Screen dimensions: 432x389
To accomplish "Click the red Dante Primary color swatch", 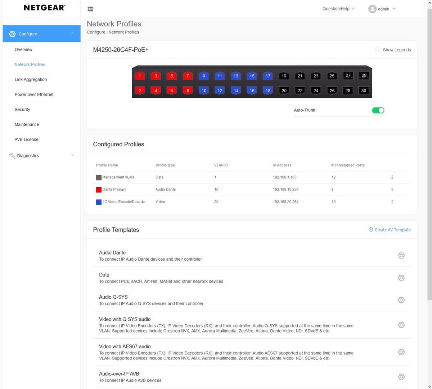I will [99, 189].
